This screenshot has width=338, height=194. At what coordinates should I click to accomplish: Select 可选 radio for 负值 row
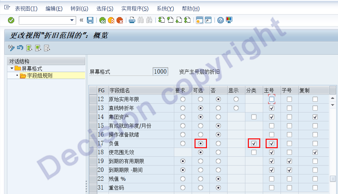[x=201, y=143]
